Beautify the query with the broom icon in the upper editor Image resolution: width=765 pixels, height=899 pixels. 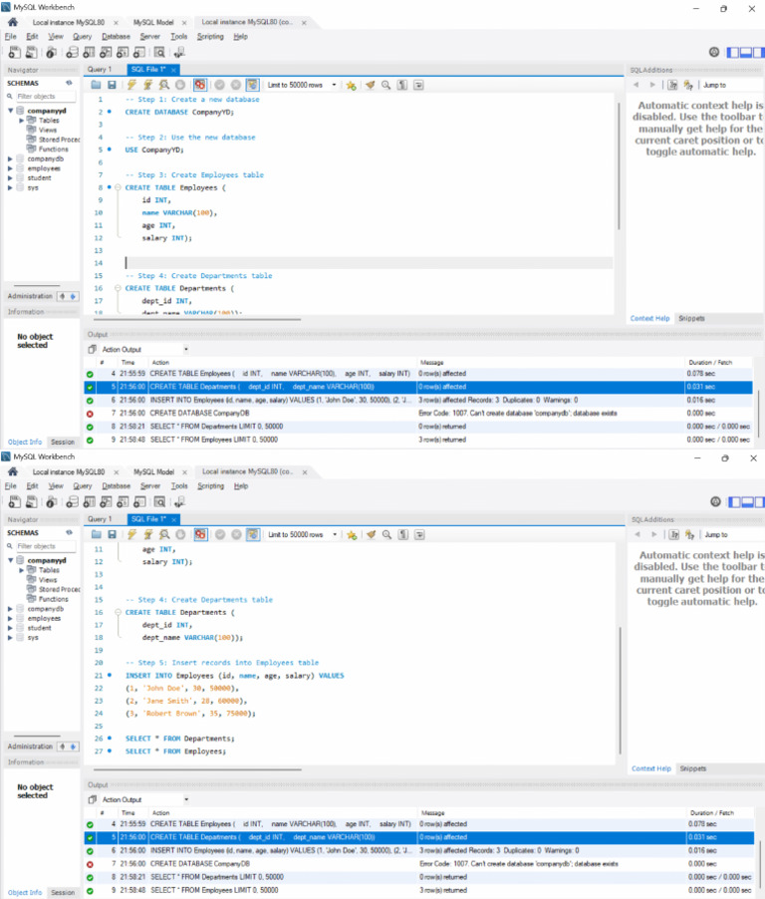(x=371, y=85)
